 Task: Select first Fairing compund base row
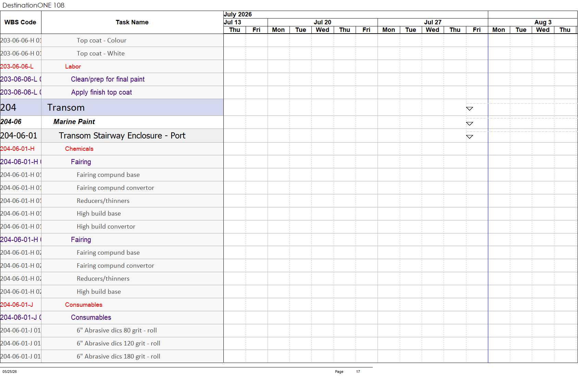click(112, 175)
